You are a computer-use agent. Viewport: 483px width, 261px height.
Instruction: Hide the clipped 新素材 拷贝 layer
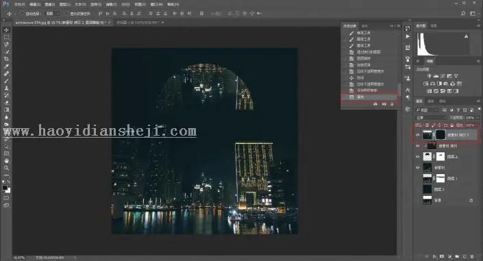click(418, 146)
